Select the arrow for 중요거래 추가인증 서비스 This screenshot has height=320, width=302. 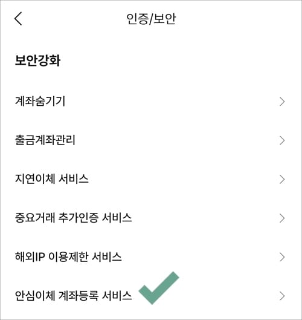282,218
